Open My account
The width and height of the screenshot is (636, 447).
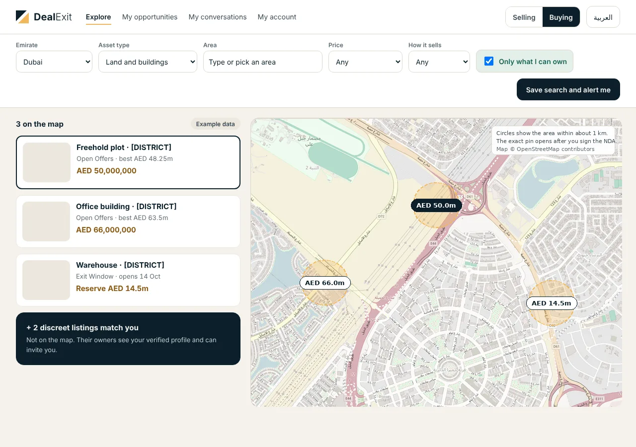(277, 17)
